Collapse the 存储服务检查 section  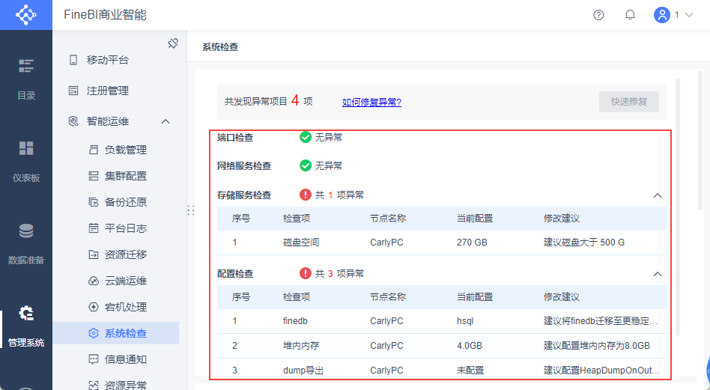click(658, 195)
